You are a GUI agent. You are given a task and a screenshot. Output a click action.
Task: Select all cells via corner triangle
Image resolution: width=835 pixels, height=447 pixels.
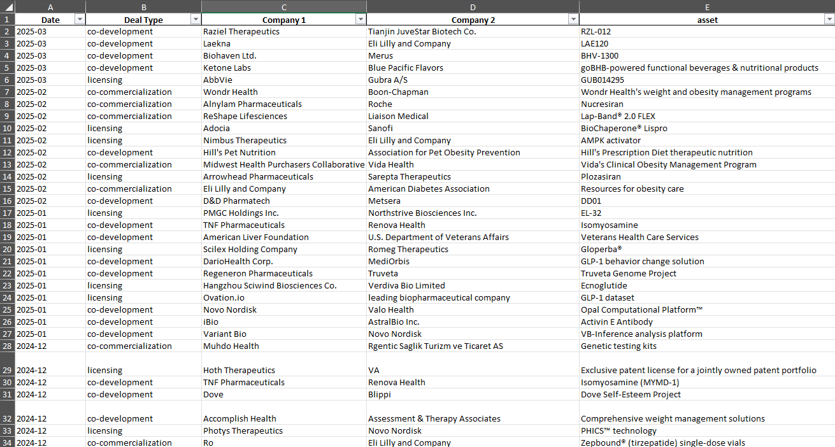point(7,6)
